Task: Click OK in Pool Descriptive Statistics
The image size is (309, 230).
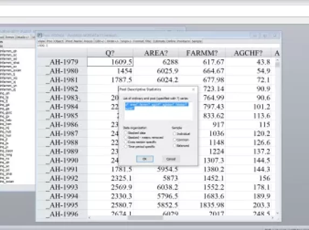Action: (x=145, y=159)
